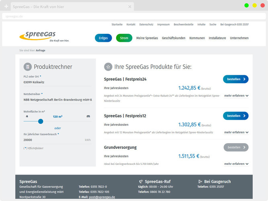Click the Wohnfläche slider handle
The height and width of the screenshot is (201, 268).
click(41, 121)
